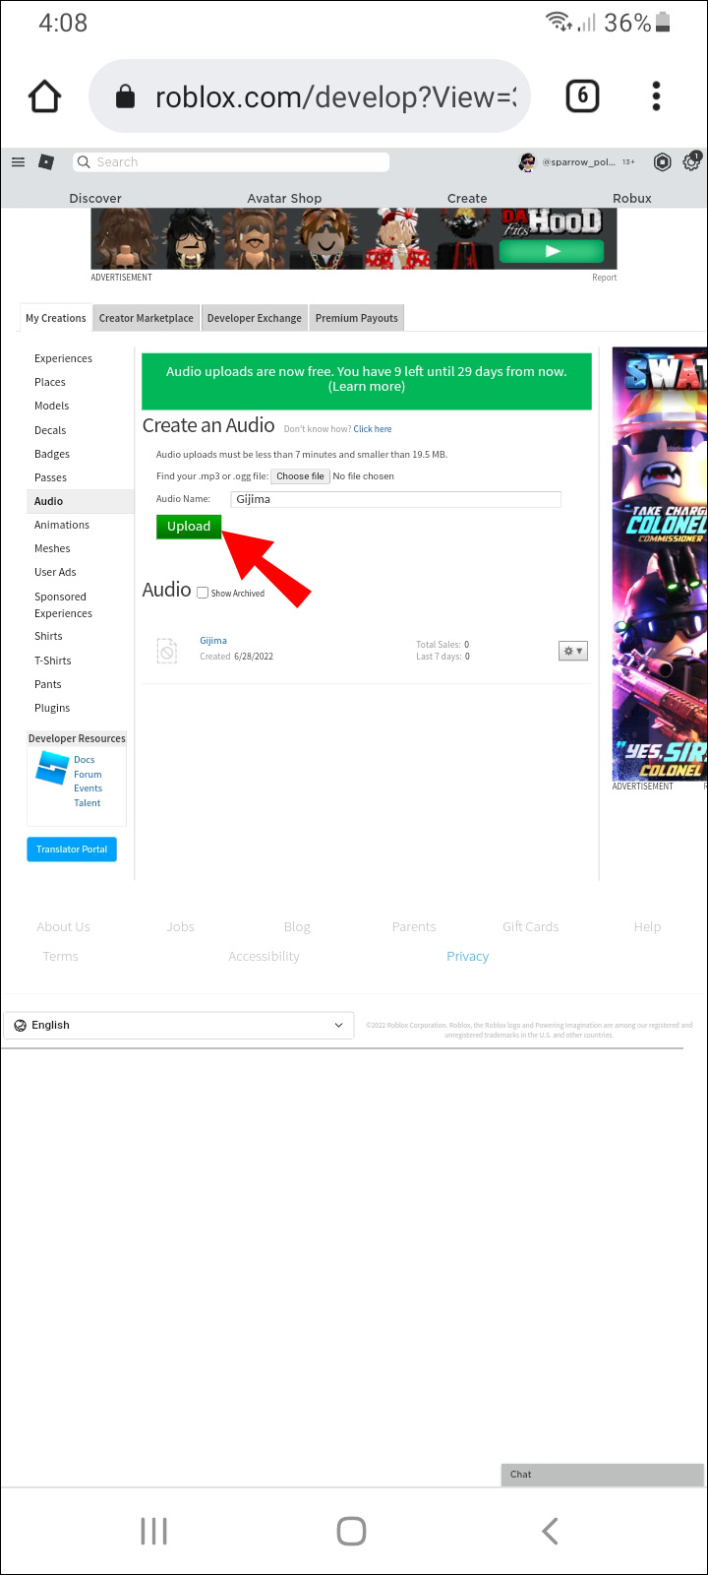Tap the sparrow_pol avatar thumbnail
Viewport: 708px width, 1575px height.
tap(527, 162)
